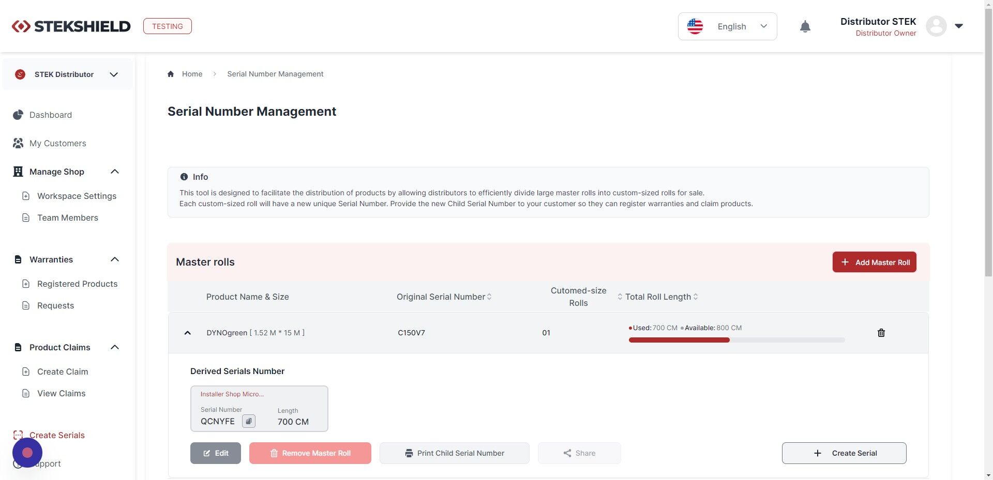Click the Product Name & Size header
This screenshot has width=993, height=480.
248,297
